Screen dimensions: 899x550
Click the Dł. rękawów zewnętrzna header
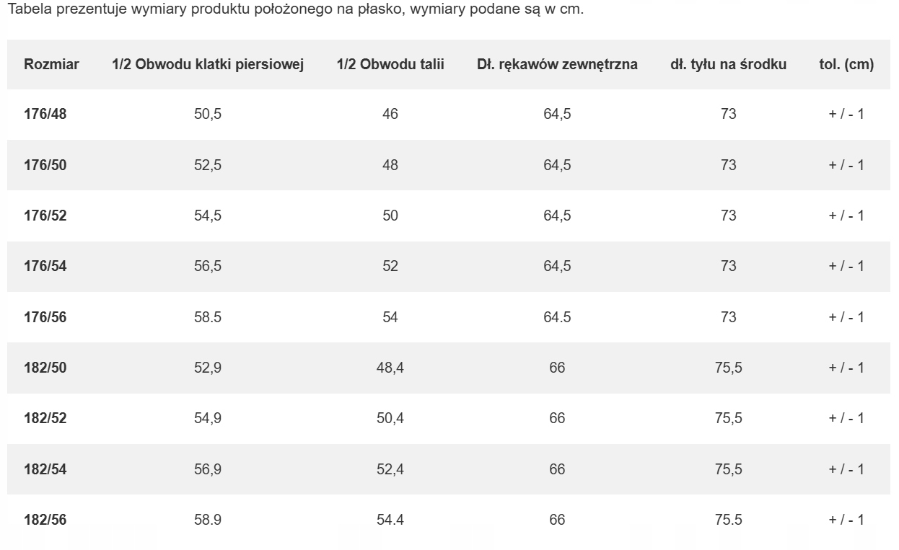tap(557, 64)
